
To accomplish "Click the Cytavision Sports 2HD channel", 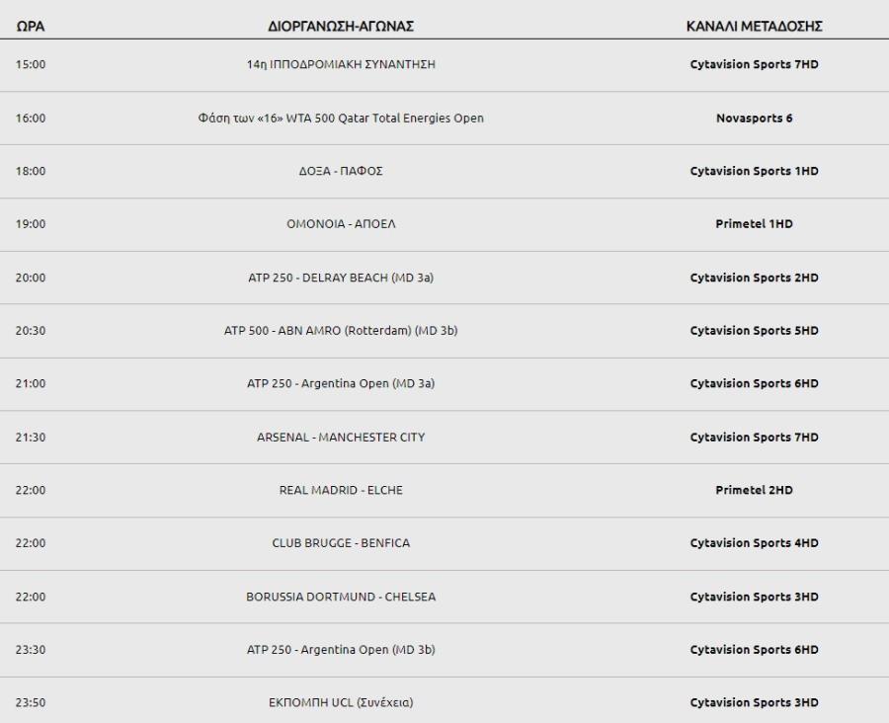I will (754, 278).
